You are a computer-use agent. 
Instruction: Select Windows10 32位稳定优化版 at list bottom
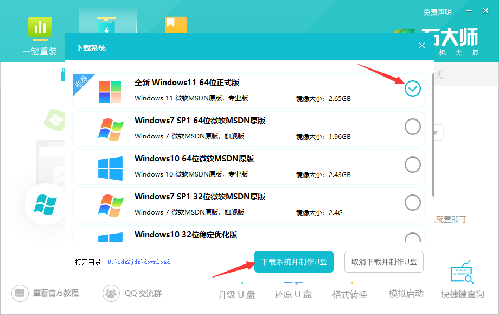pyautogui.click(x=413, y=239)
